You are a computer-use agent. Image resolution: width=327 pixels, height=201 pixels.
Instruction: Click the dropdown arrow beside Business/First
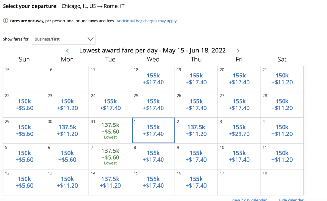tap(90, 39)
